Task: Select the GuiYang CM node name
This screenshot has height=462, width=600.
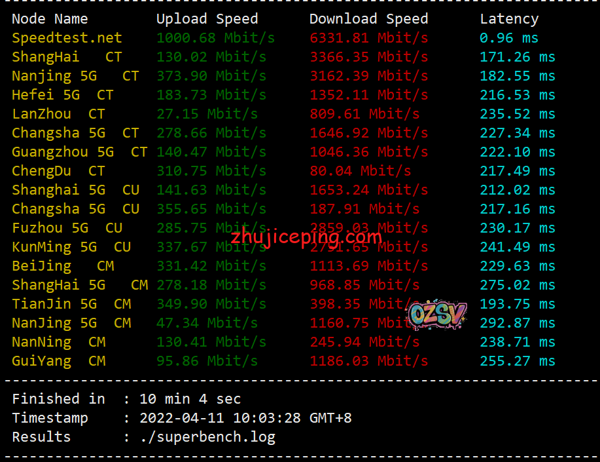Action: [58, 361]
